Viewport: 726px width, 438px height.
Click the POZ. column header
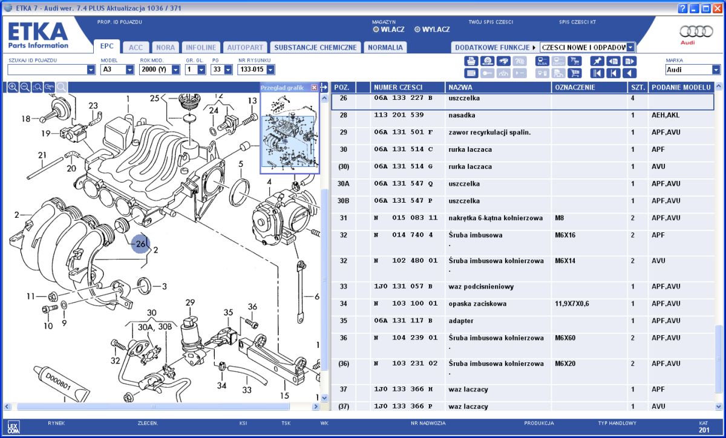tap(344, 87)
